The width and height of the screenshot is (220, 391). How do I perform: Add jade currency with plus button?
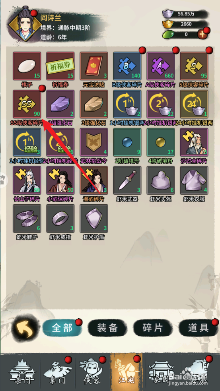[202, 35]
